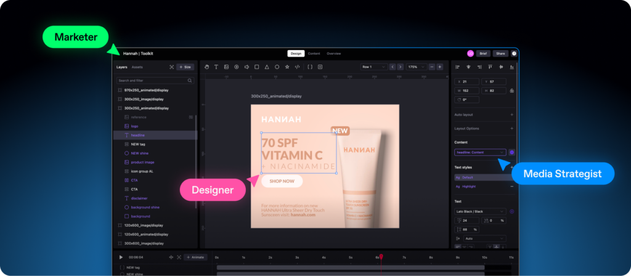The image size is (631, 276).
Task: Add a new text style
Action: [x=511, y=167]
